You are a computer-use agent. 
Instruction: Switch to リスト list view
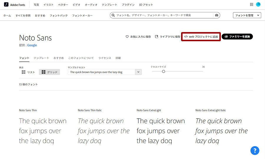(28, 72)
